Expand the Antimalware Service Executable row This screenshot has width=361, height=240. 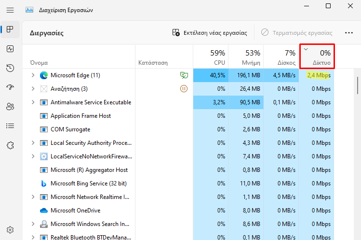pos(33,102)
